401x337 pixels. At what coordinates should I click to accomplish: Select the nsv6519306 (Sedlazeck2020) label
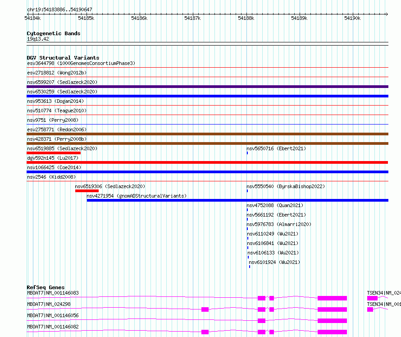coord(110,186)
